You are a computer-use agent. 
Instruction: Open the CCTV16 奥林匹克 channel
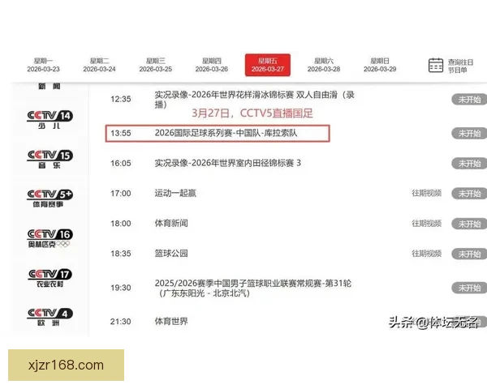50,238
